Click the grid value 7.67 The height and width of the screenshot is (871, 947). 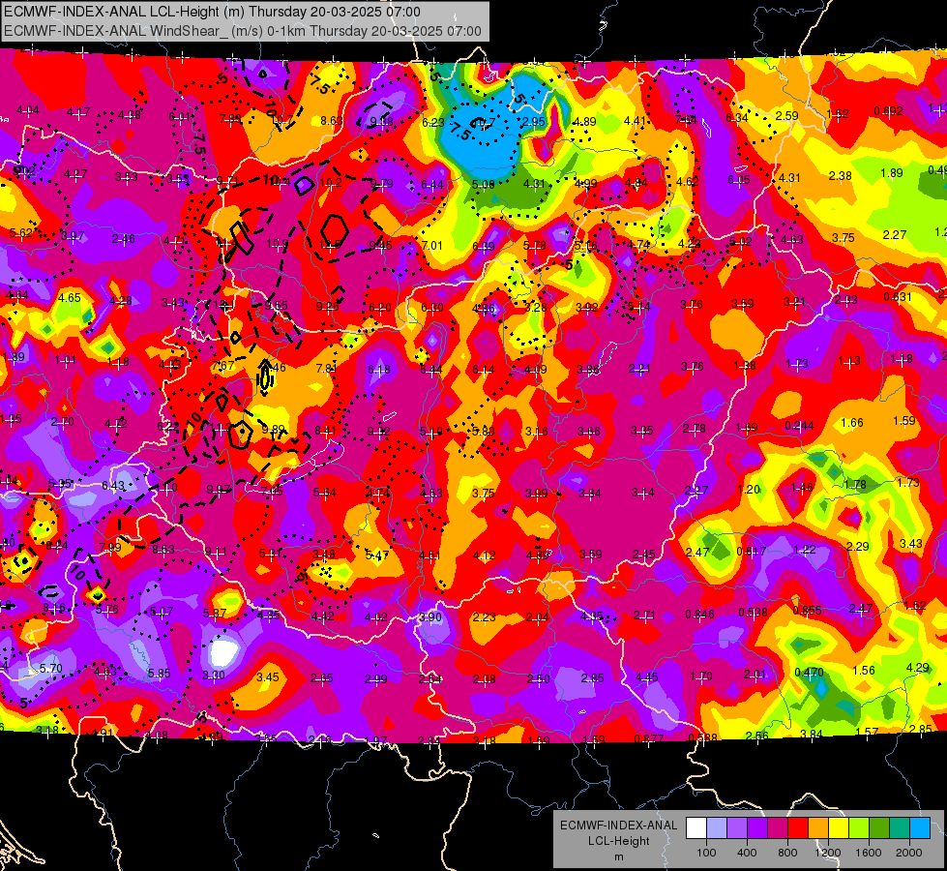click(222, 366)
